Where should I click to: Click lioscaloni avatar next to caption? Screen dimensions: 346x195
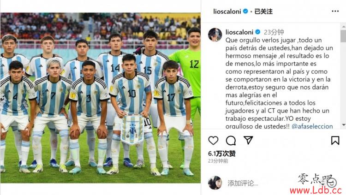215,35
